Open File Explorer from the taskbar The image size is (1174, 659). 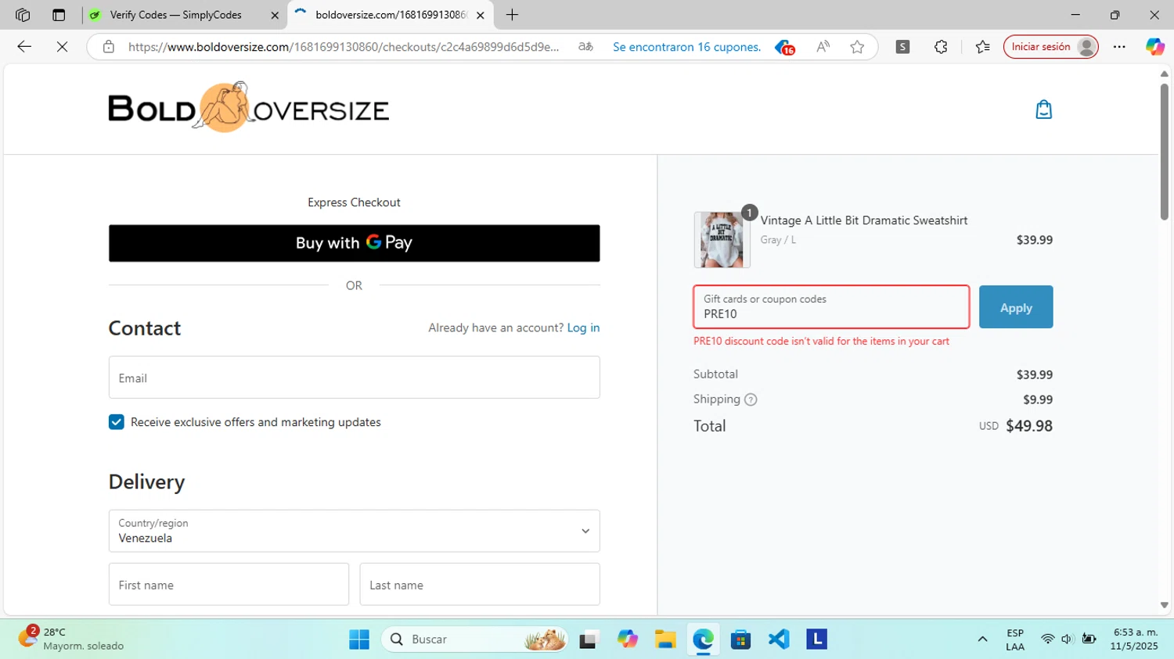[665, 639]
